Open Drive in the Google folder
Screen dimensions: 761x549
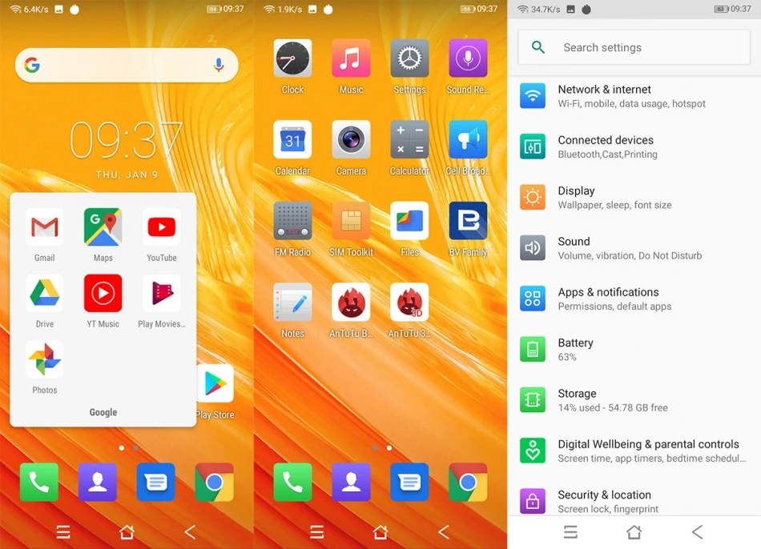tap(45, 293)
